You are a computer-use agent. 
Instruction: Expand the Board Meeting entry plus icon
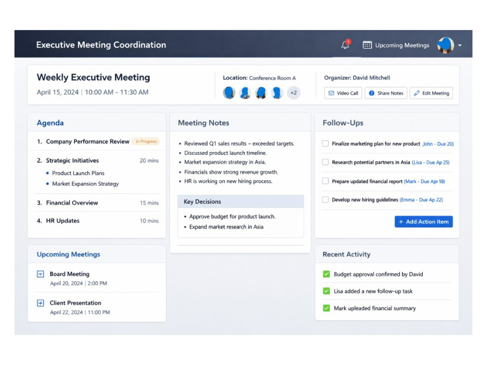pyautogui.click(x=40, y=274)
